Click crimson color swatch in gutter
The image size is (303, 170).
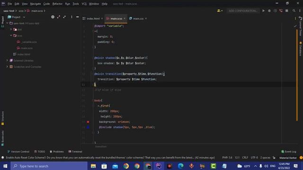click(x=88, y=122)
